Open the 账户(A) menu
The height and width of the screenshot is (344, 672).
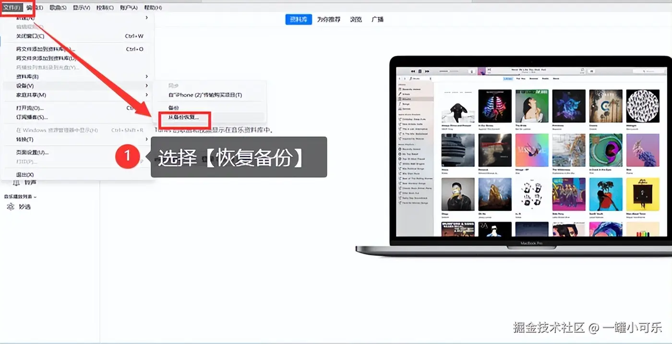(x=128, y=8)
